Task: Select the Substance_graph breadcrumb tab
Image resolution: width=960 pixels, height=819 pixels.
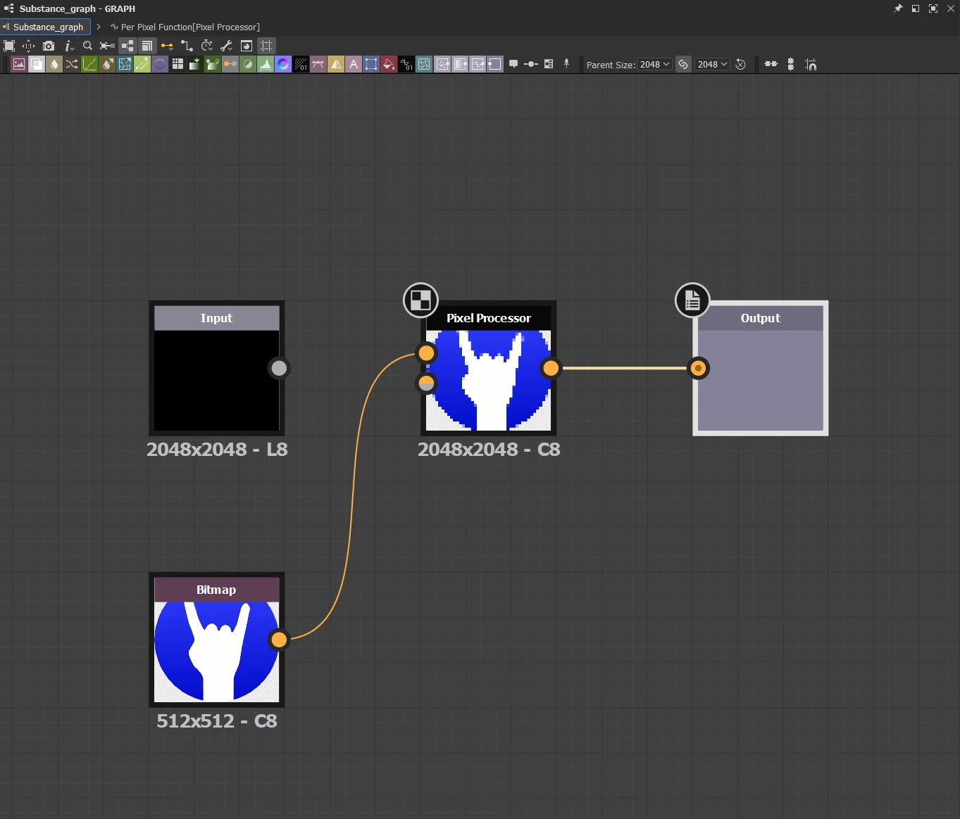Action: (x=45, y=27)
